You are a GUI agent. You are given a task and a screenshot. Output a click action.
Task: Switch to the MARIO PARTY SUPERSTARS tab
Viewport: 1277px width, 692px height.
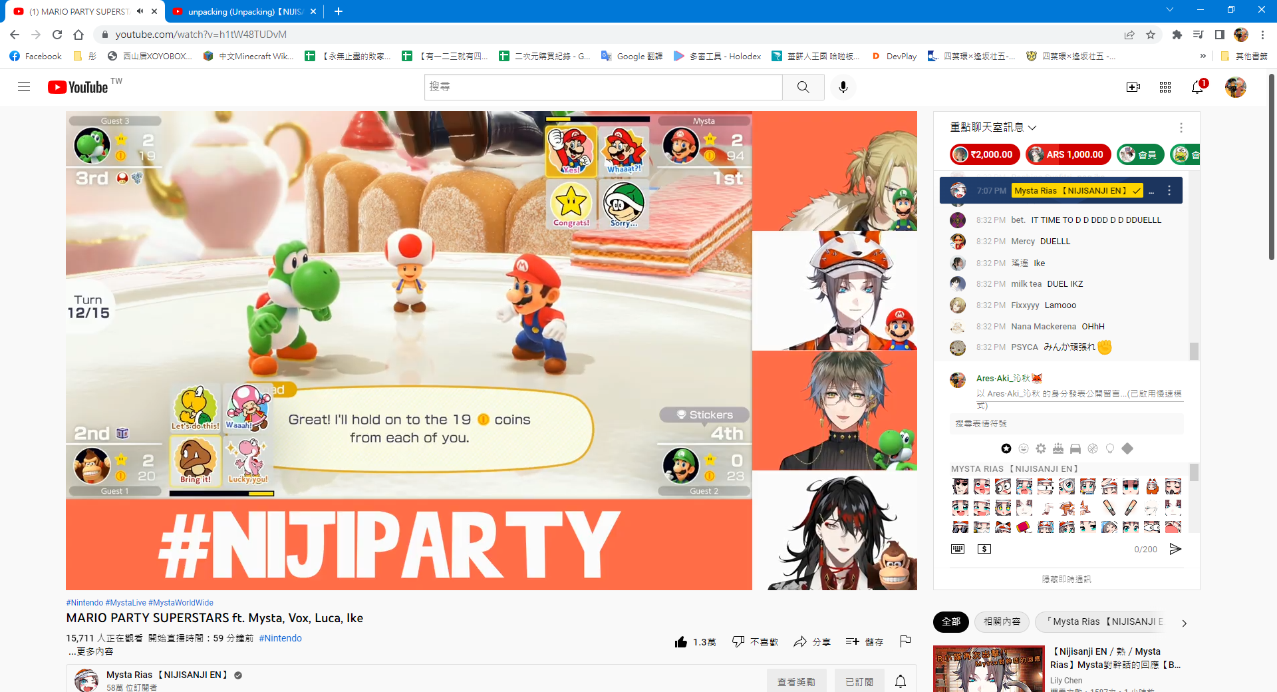(78, 11)
